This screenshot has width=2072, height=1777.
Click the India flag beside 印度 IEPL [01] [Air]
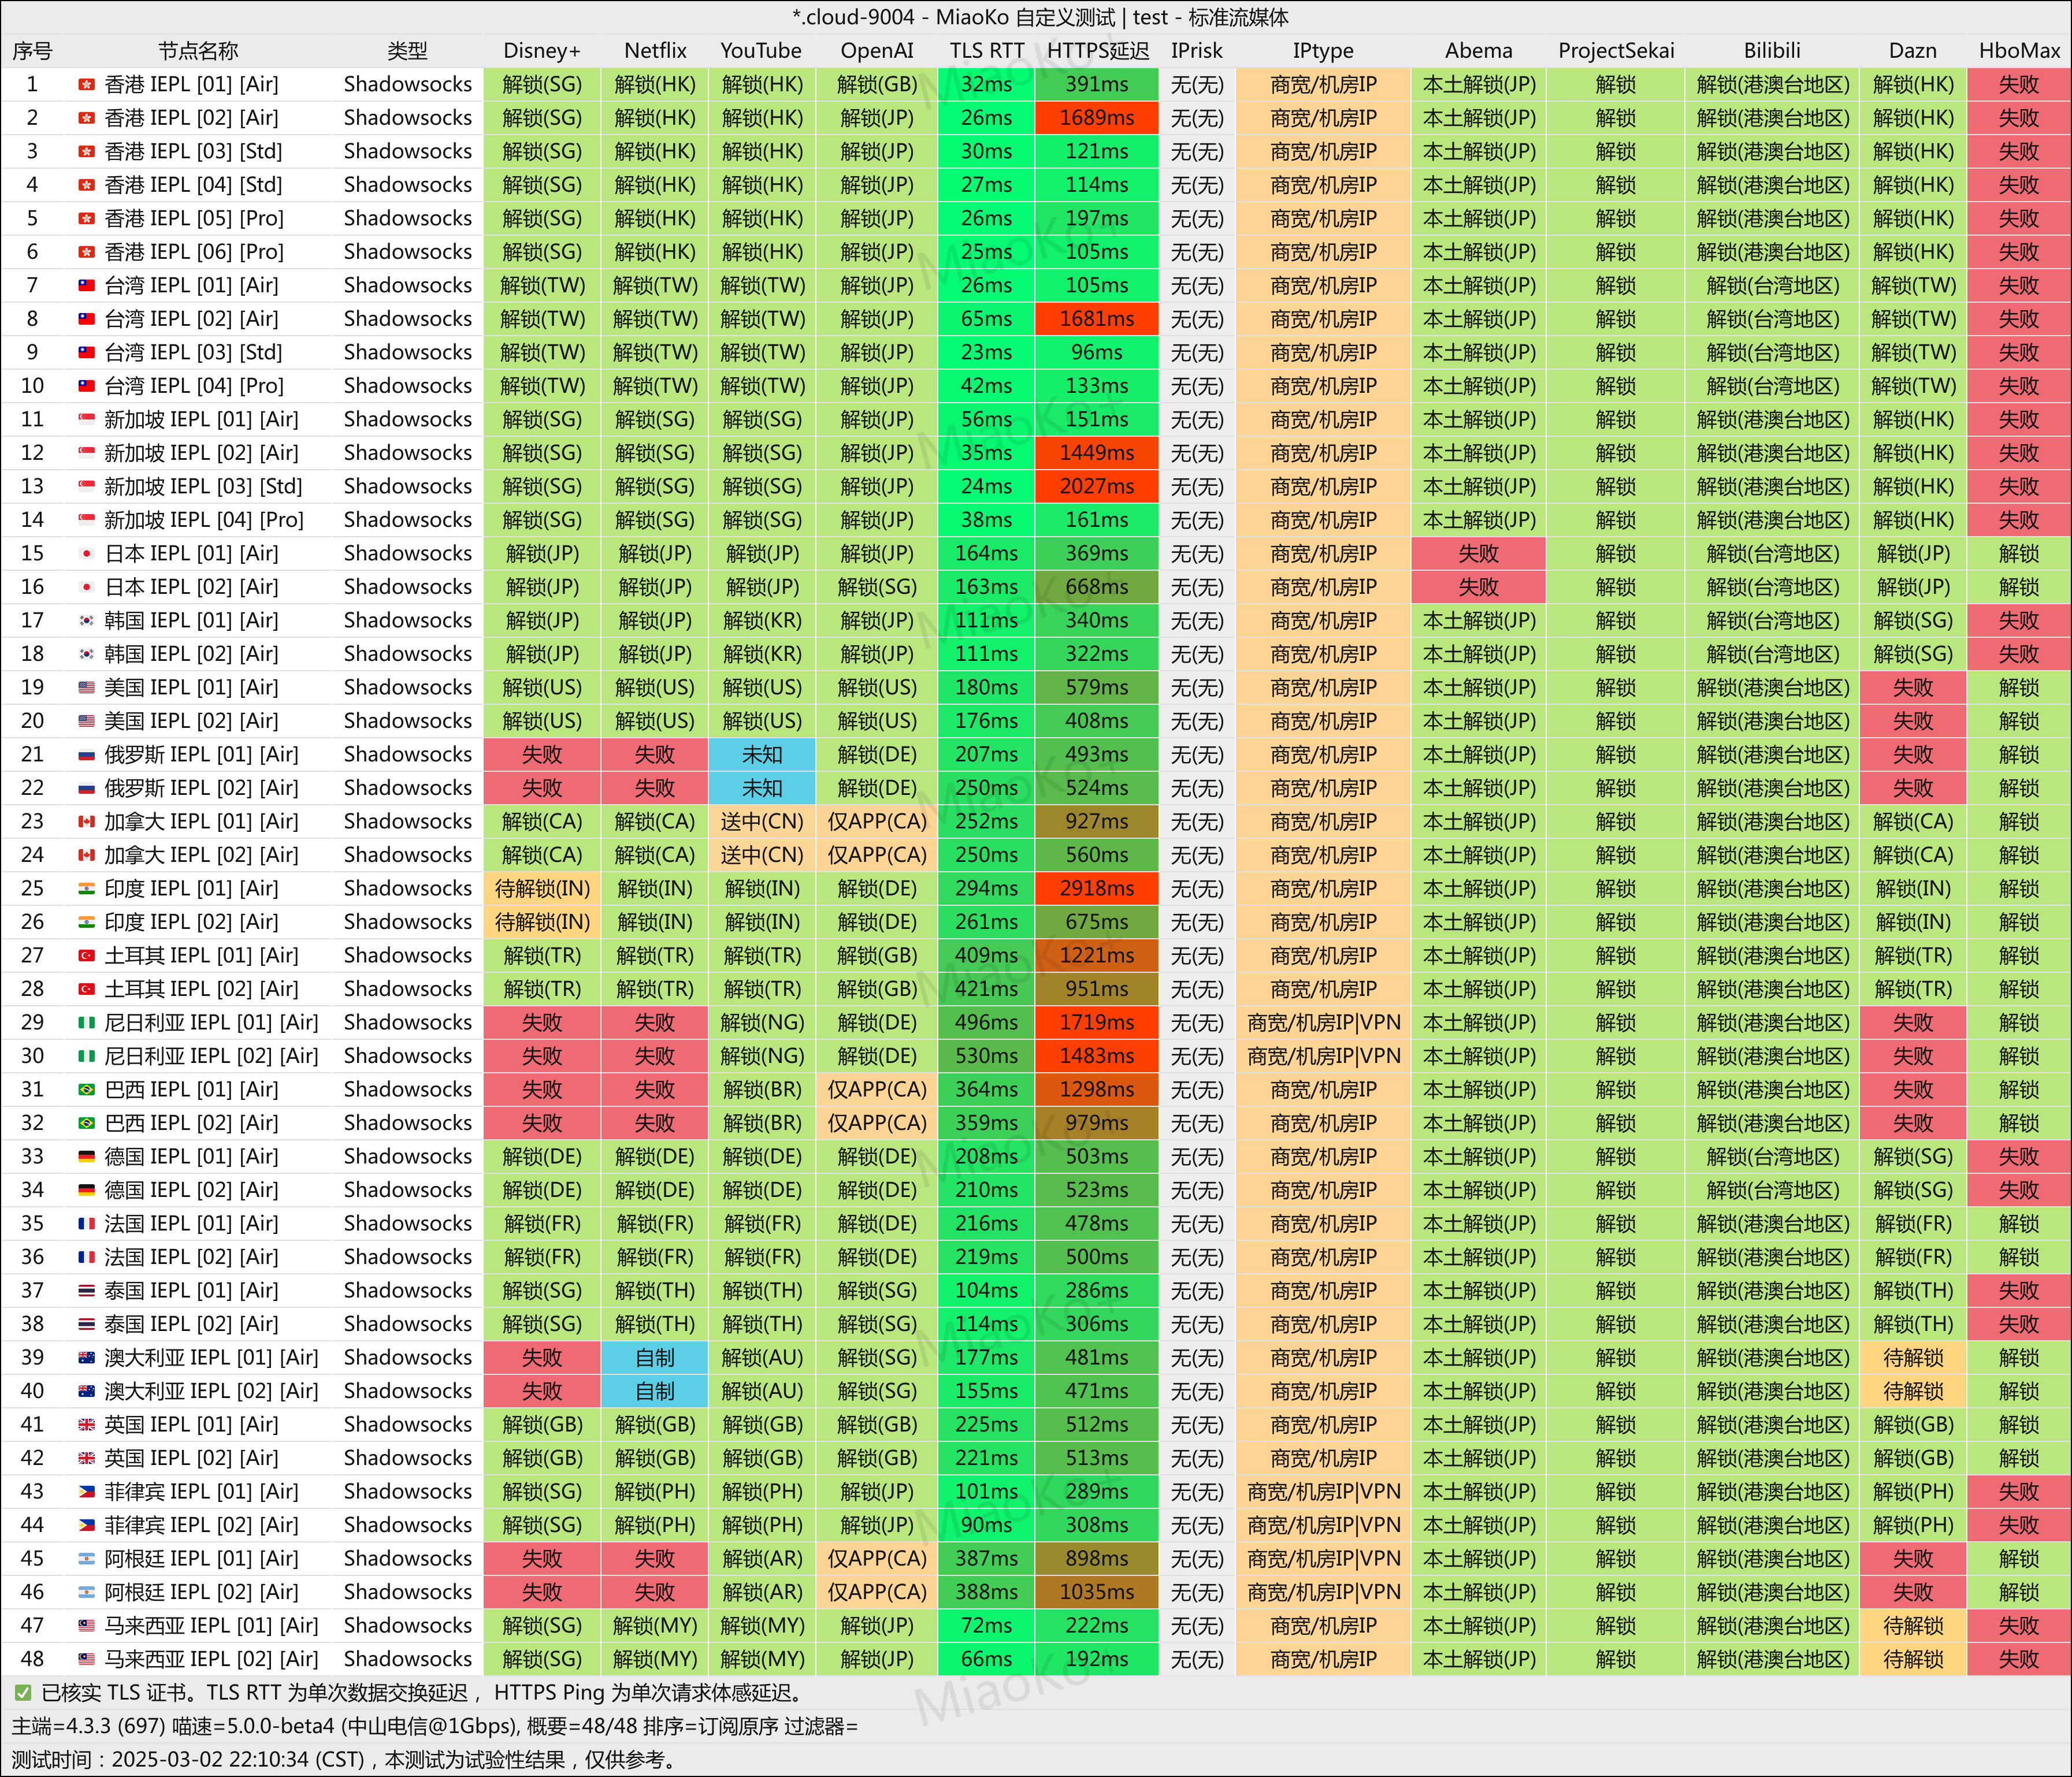(87, 889)
